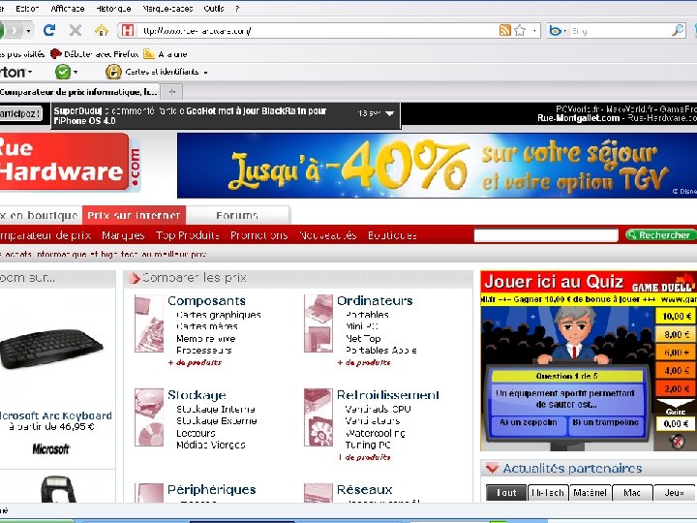Select the 'Mac' news filter tab

tap(632, 493)
